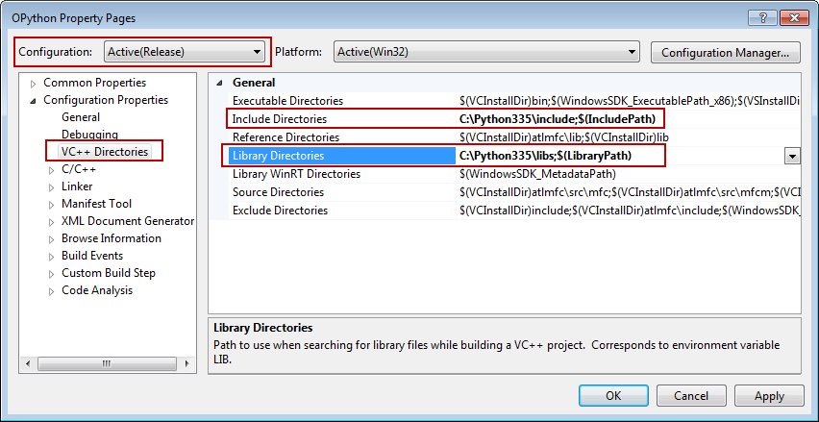Expand the Common Properties node

35,84
